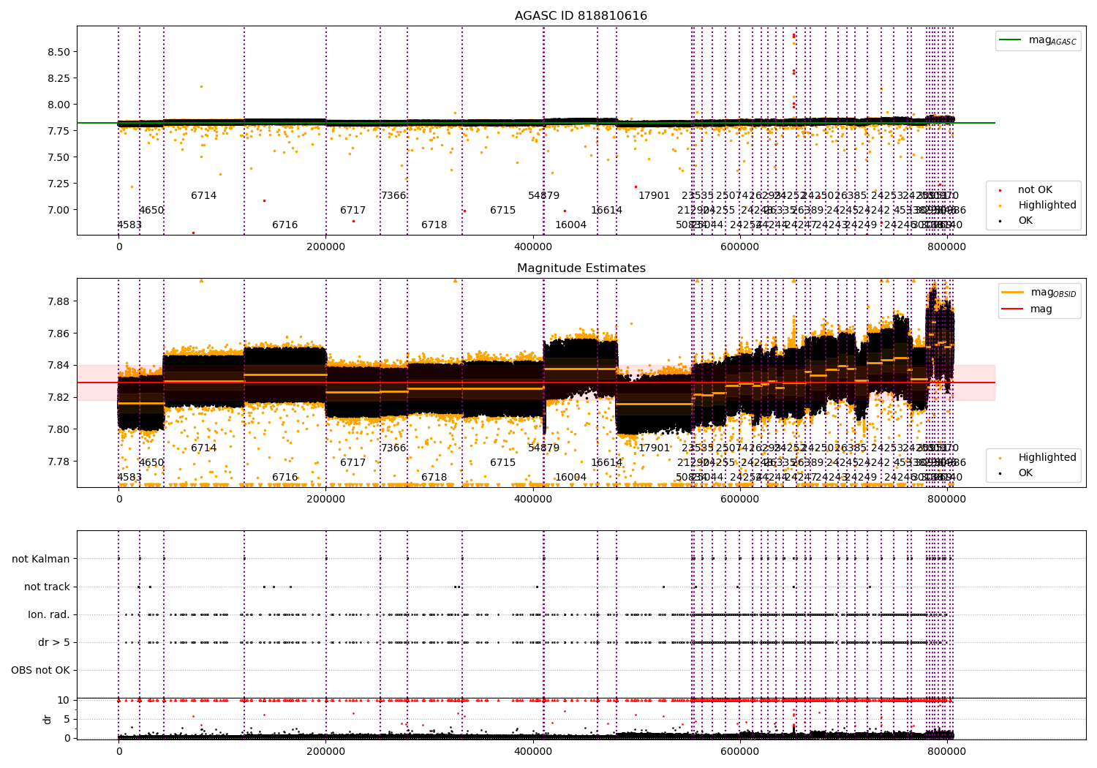Viewport: 1097px width, 768px height.
Task: Click the mag OBSID legend label in middle plot
Action: click(1054, 293)
